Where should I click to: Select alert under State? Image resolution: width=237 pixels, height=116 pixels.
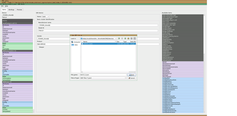point(17,45)
